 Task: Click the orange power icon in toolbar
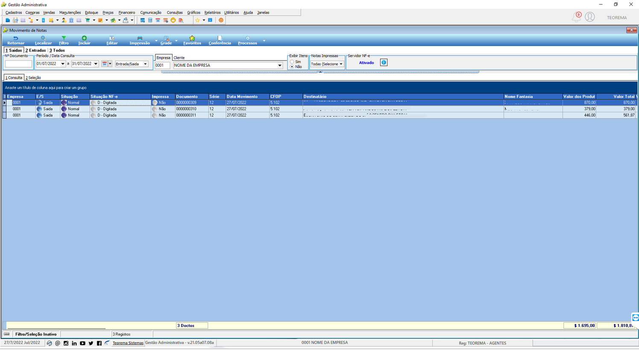click(x=221, y=20)
